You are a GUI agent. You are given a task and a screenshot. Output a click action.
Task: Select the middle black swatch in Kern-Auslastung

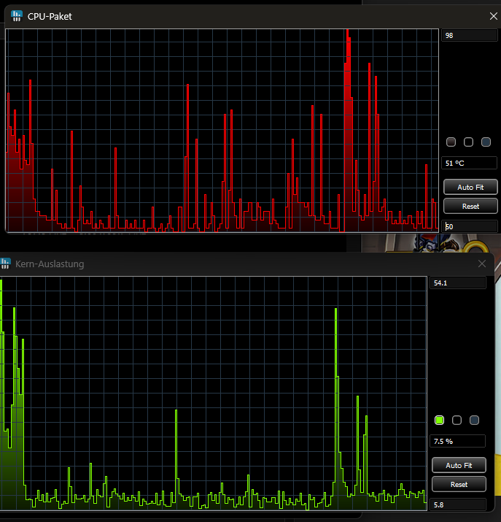(x=457, y=420)
